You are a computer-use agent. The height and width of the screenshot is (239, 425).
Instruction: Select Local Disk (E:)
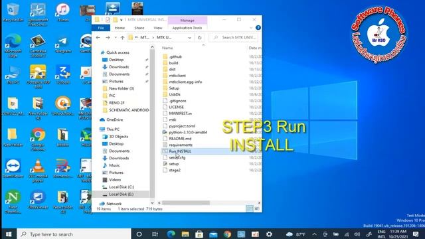click(x=121, y=195)
